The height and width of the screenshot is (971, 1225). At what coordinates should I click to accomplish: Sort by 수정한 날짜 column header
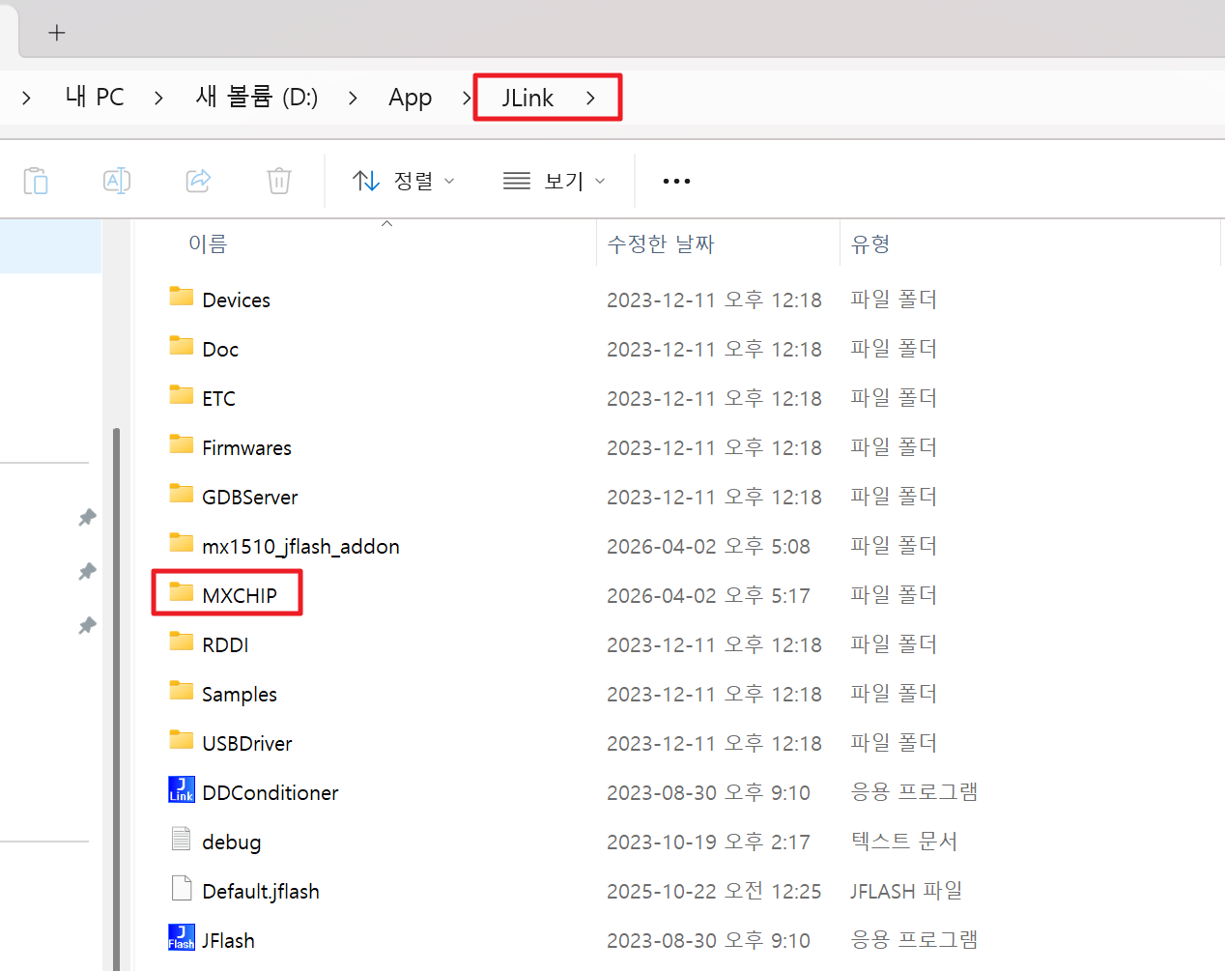(x=661, y=244)
